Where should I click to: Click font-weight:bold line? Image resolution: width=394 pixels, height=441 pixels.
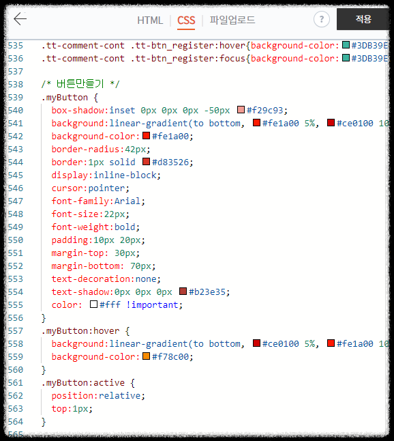pyautogui.click(x=95, y=227)
